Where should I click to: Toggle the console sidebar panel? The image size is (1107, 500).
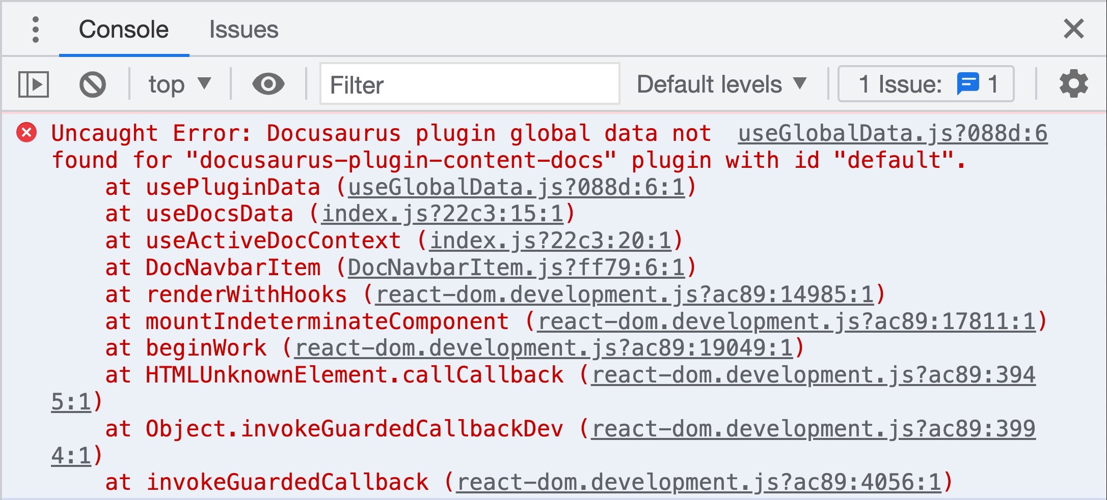coord(34,84)
